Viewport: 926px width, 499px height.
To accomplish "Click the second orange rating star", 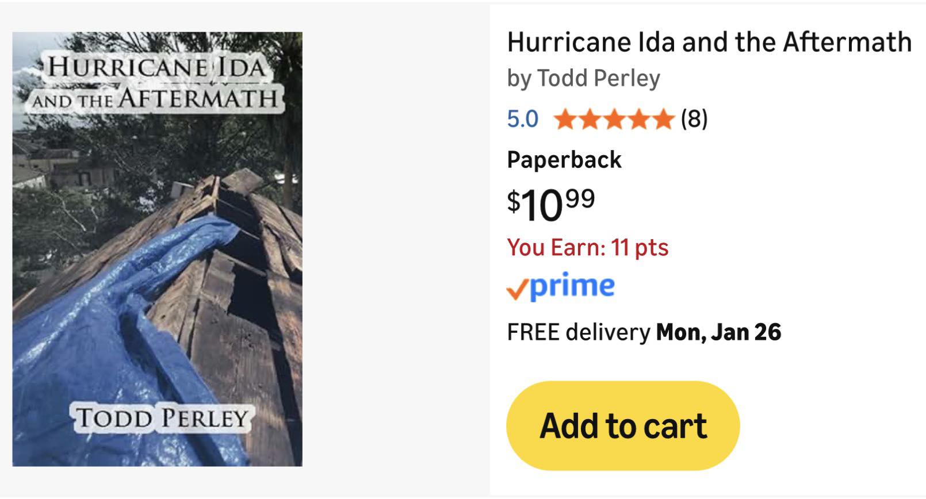I will pos(590,120).
